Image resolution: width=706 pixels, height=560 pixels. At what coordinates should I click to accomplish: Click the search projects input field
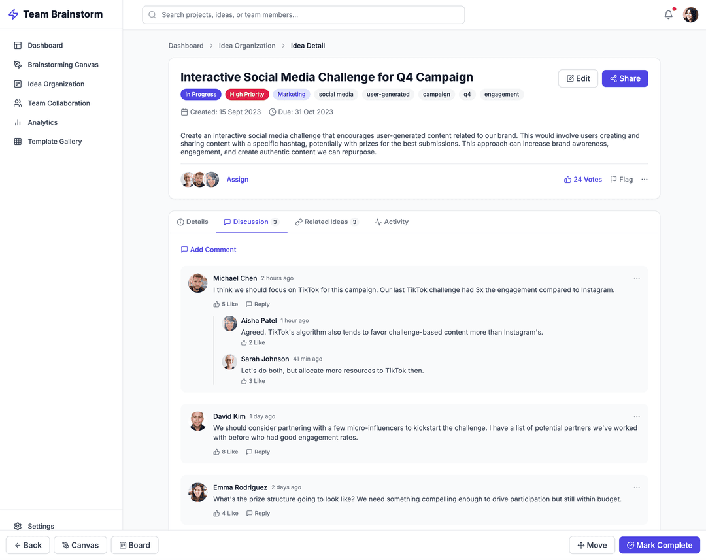[x=303, y=14]
